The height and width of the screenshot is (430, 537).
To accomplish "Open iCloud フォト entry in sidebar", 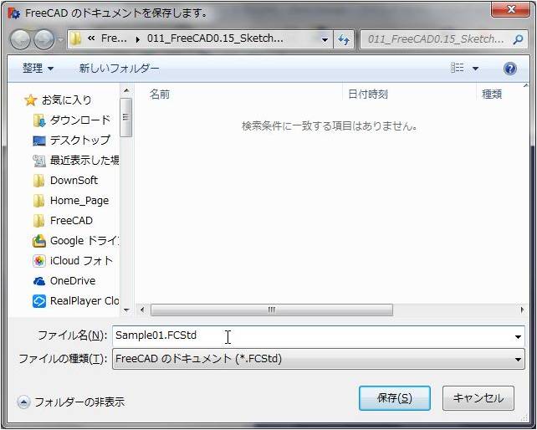I will [81, 261].
